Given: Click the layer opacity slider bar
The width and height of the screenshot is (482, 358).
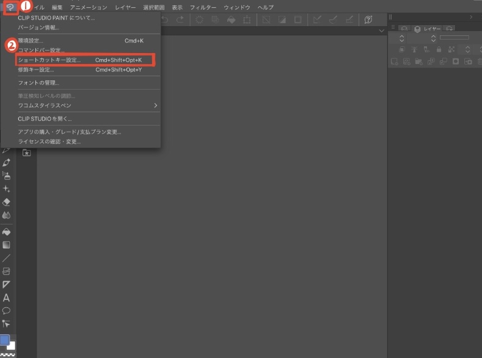Looking at the screenshot, I should tap(455, 37).
